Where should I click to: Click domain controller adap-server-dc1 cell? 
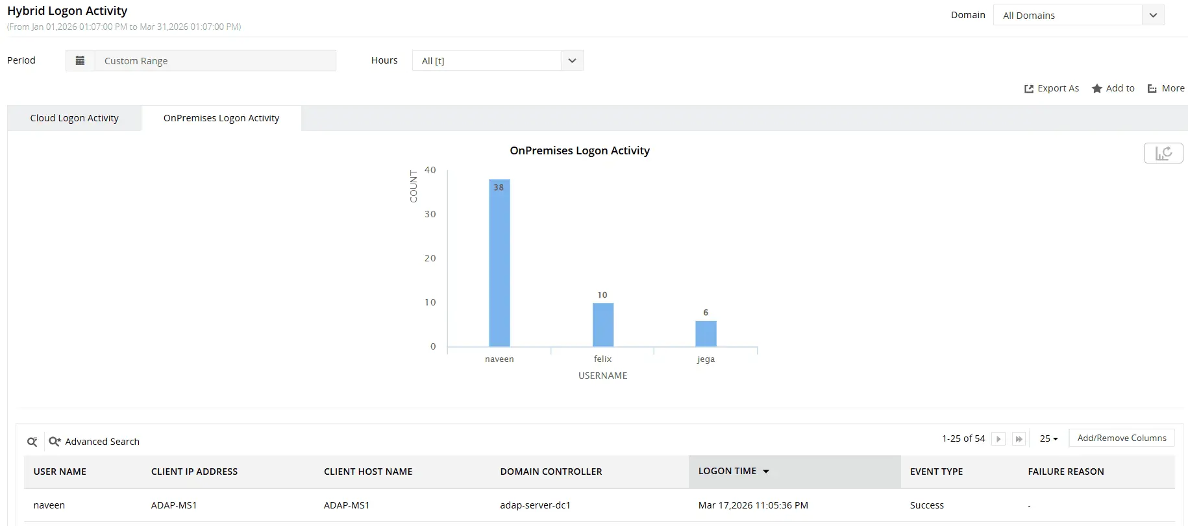[536, 505]
